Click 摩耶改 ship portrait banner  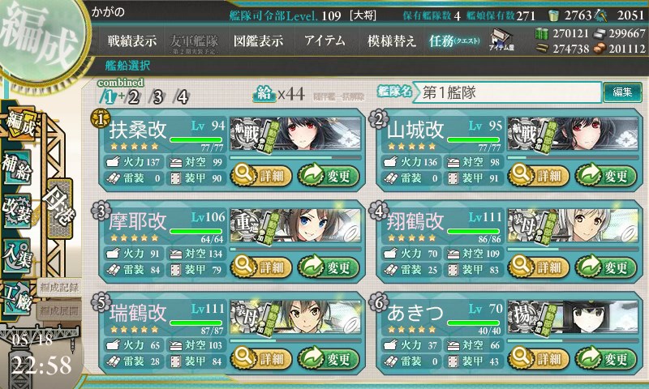[295, 225]
